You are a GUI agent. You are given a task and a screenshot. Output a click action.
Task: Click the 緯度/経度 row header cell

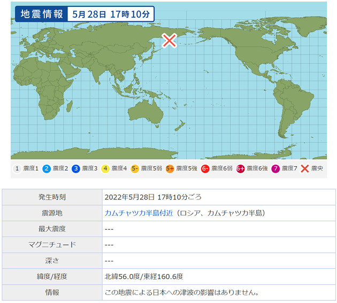pyautogui.click(x=56, y=277)
